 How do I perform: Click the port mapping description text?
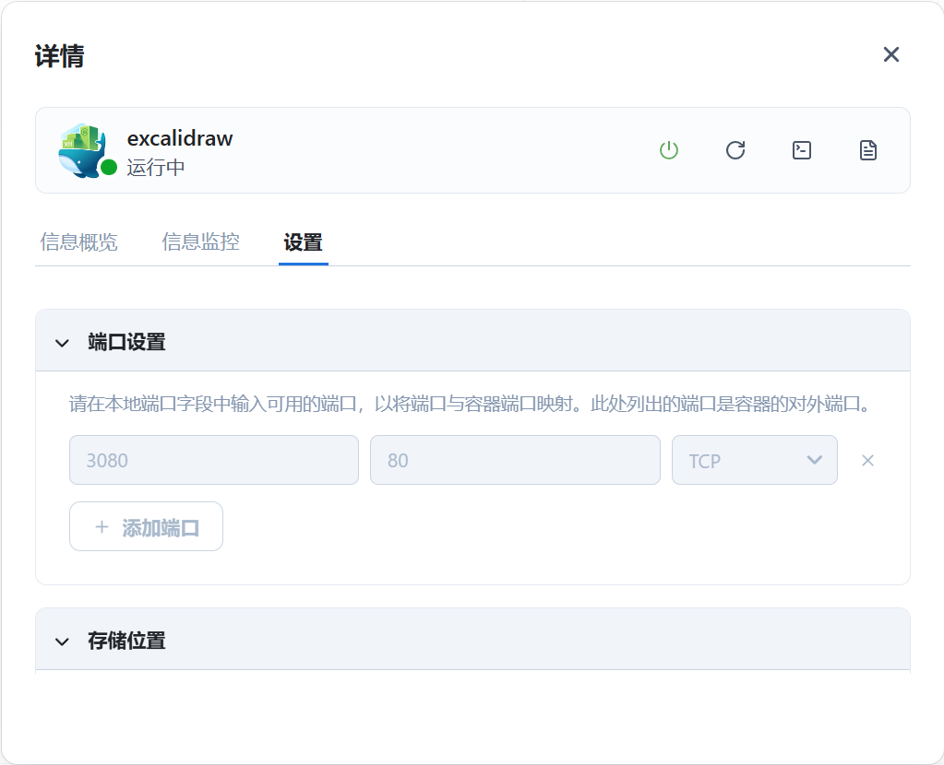click(471, 404)
